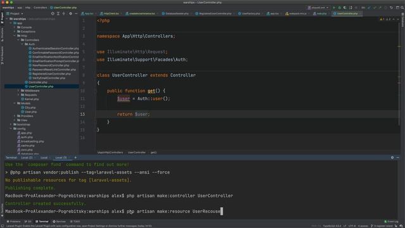This screenshot has height=228, width=405.
Task: Add a new terminal session
Action: click(x=75, y=158)
